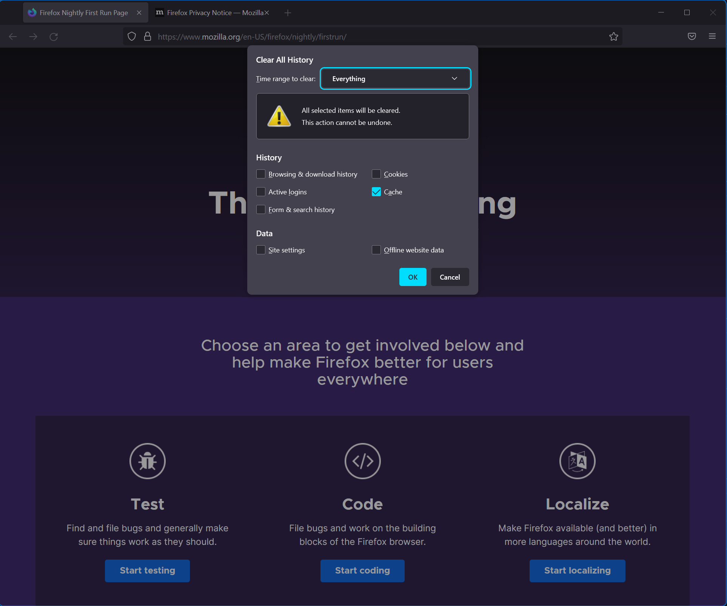Open the Save to Pocket icon
Image resolution: width=727 pixels, height=606 pixels.
coord(692,37)
